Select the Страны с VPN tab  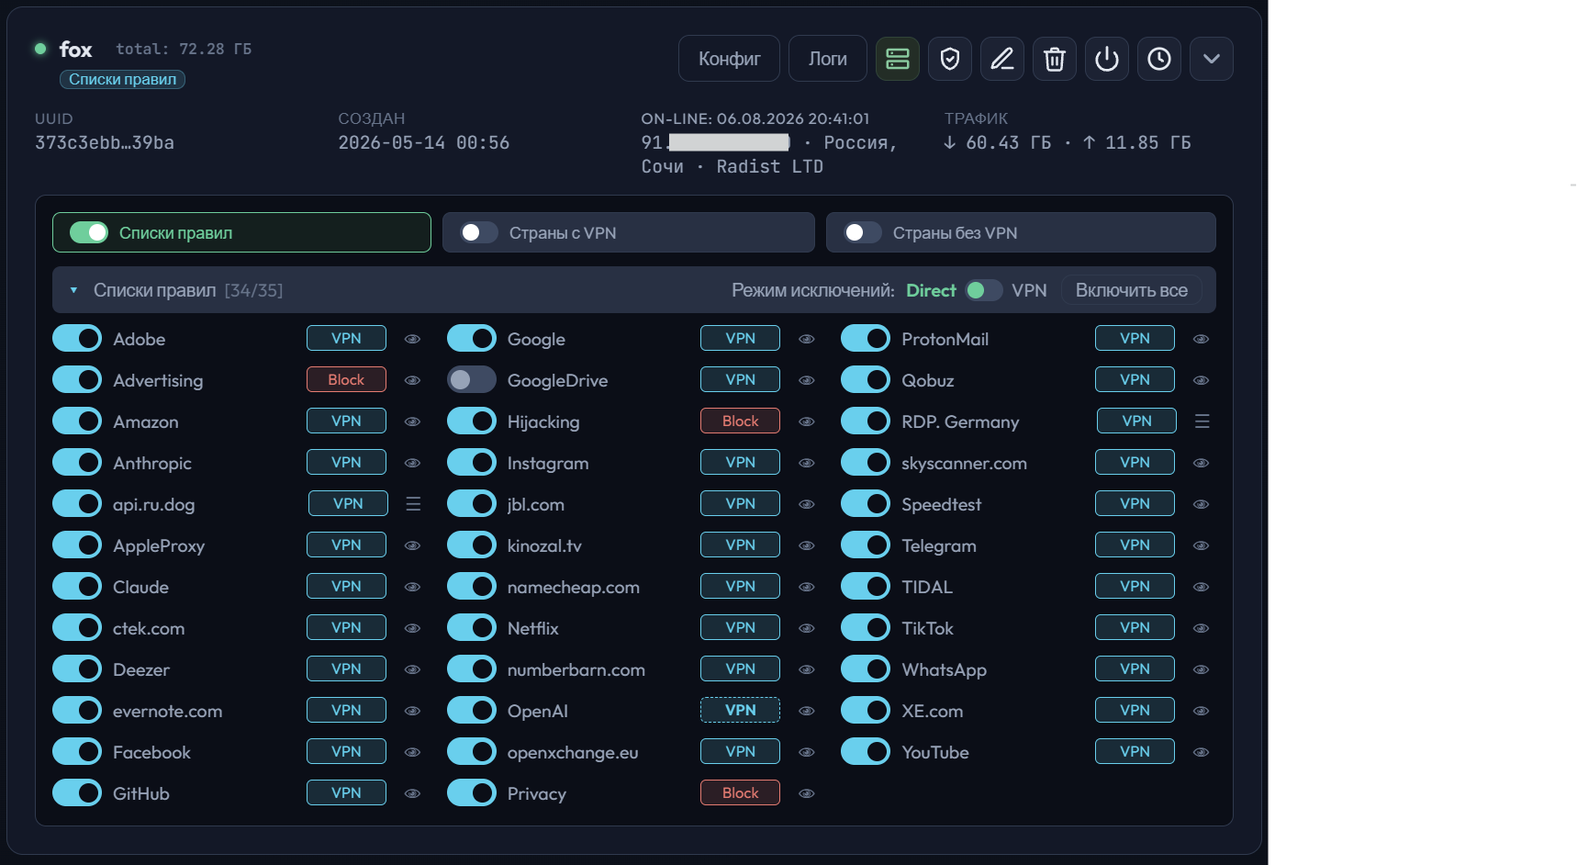pos(628,232)
